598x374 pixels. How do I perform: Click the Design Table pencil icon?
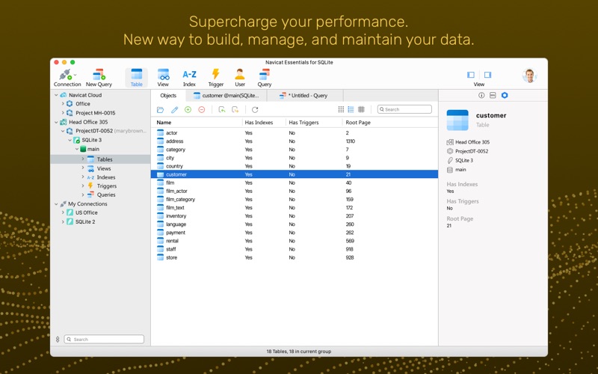pos(174,110)
